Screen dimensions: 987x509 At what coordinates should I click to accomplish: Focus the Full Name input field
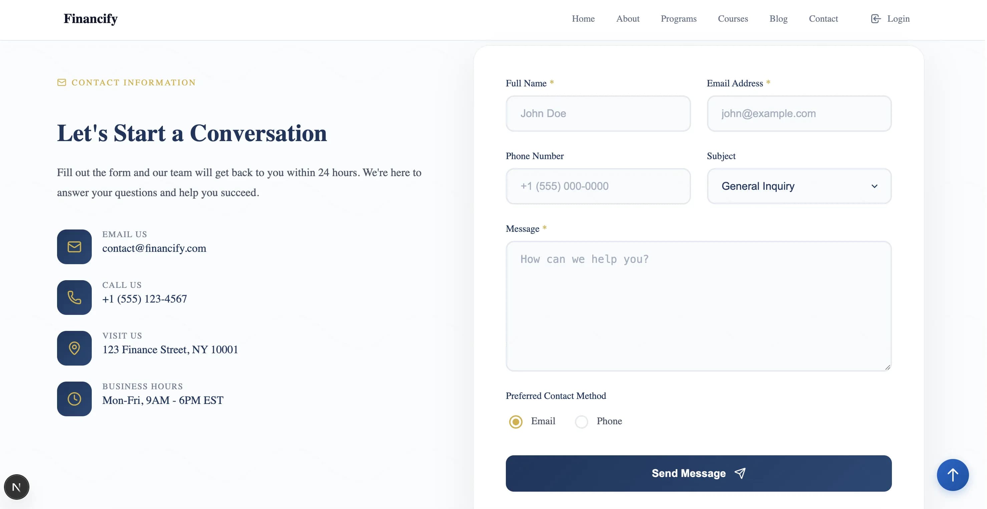598,113
